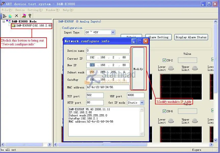Click the hammer tool toolbar icon
The width and height of the screenshot is (220, 153).
(24, 16)
